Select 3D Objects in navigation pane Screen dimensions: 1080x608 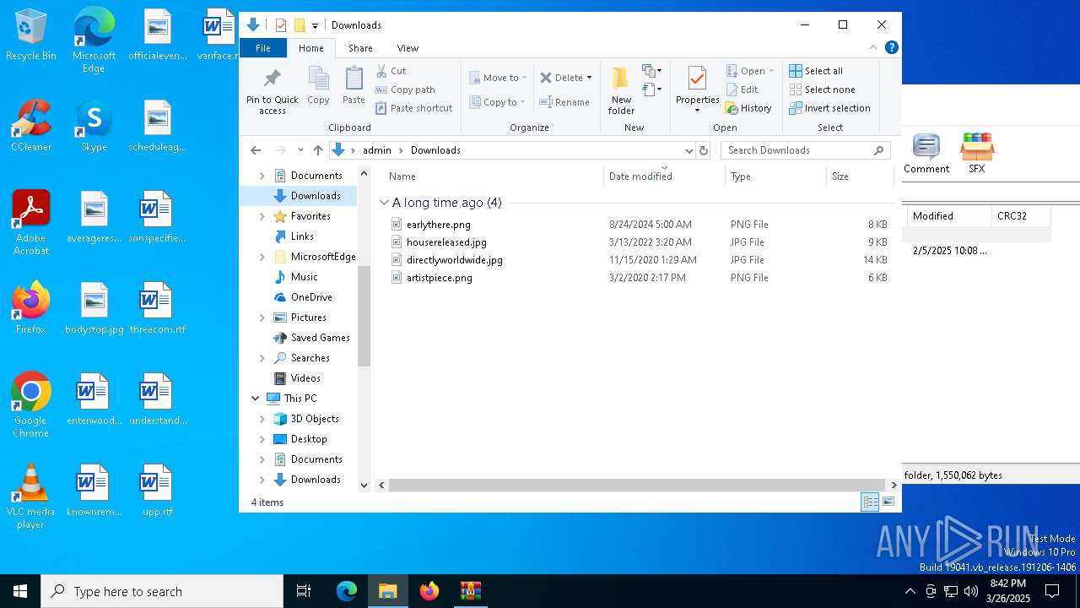click(x=314, y=419)
